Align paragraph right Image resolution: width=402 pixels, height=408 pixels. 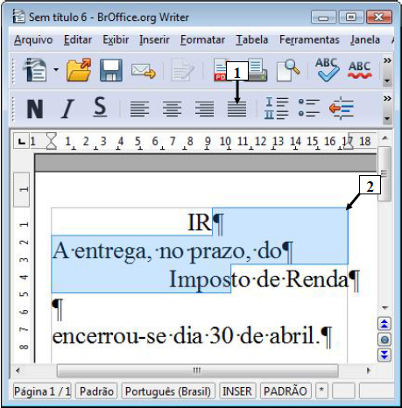click(x=204, y=109)
